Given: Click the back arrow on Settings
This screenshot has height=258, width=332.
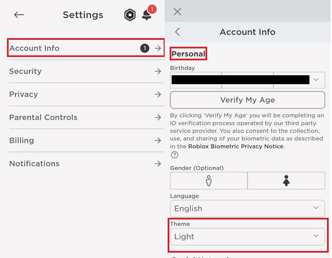Looking at the screenshot, I should pos(19,15).
